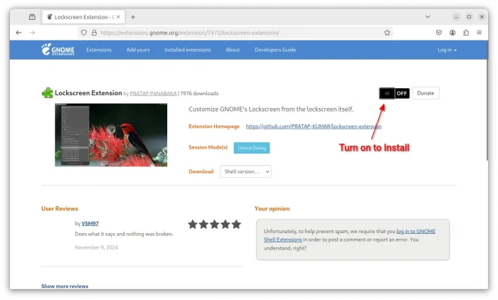The width and height of the screenshot is (498, 300).
Task: Click the padlock site info icon
Action: click(95, 33)
